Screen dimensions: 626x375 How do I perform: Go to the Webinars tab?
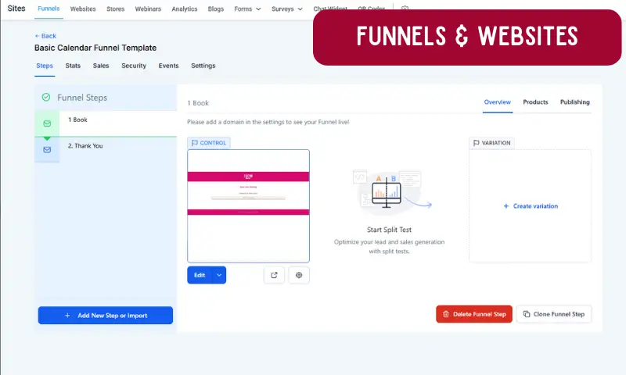coord(148,9)
